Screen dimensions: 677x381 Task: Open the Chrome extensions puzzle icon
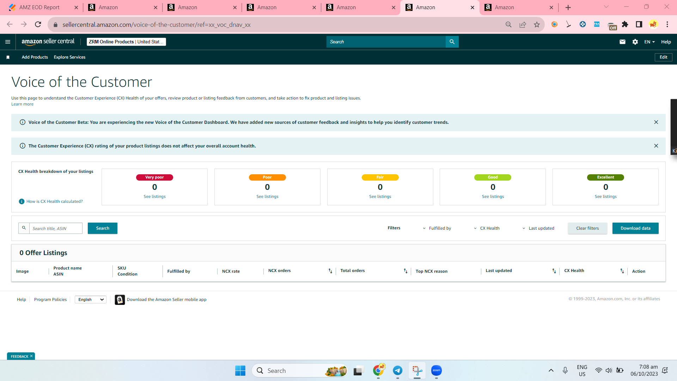pyautogui.click(x=625, y=24)
